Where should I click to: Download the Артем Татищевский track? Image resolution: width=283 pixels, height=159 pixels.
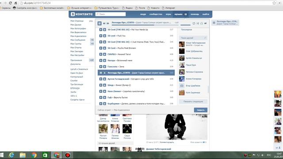(104, 79)
